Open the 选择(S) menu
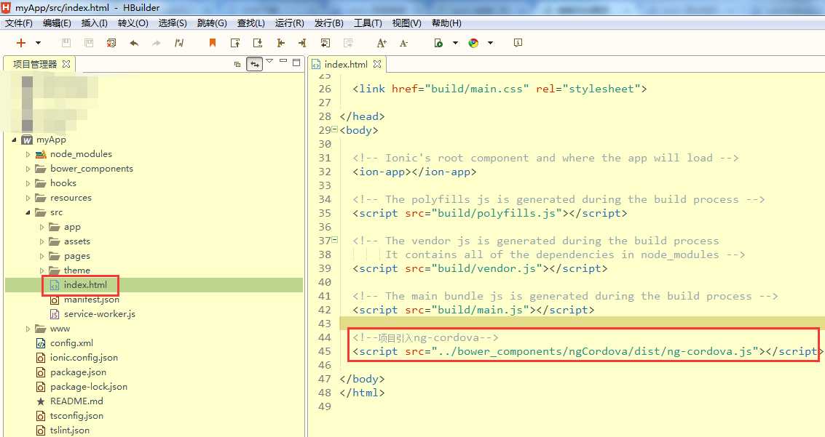 173,23
